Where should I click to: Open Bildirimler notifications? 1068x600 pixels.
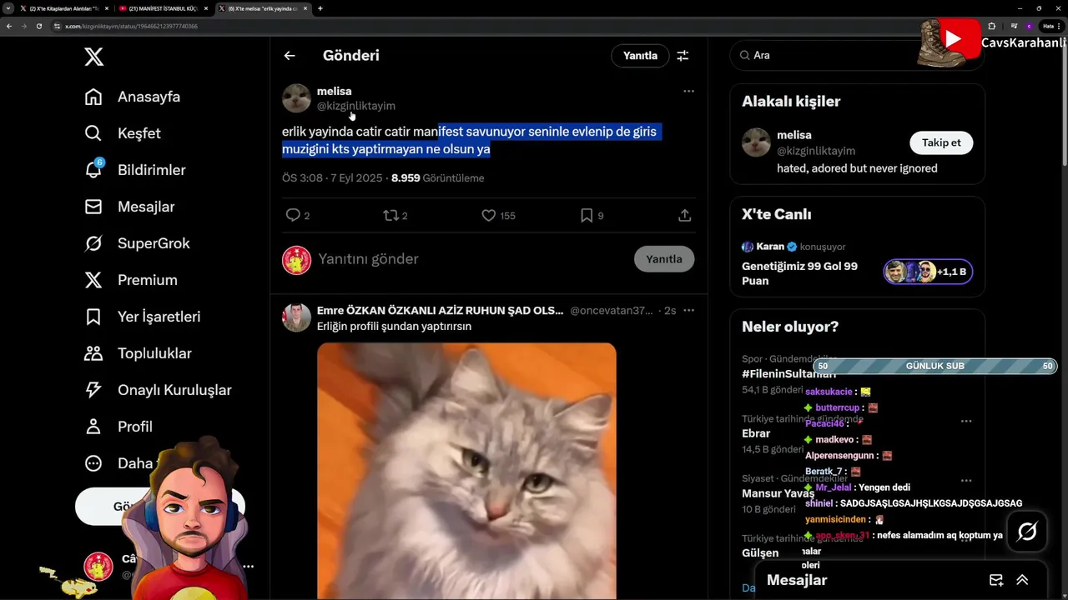[x=135, y=170]
